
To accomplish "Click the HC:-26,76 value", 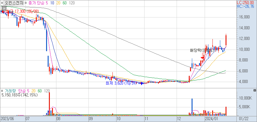I will 245,7.
